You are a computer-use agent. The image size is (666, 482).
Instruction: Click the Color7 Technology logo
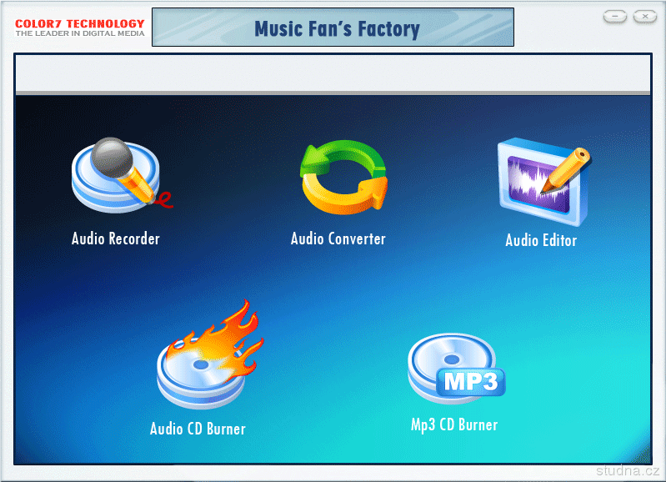80,28
